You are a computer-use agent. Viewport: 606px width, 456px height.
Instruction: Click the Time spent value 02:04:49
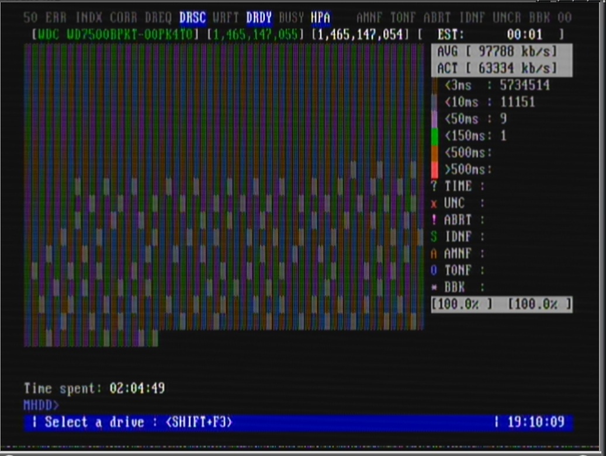[137, 388]
